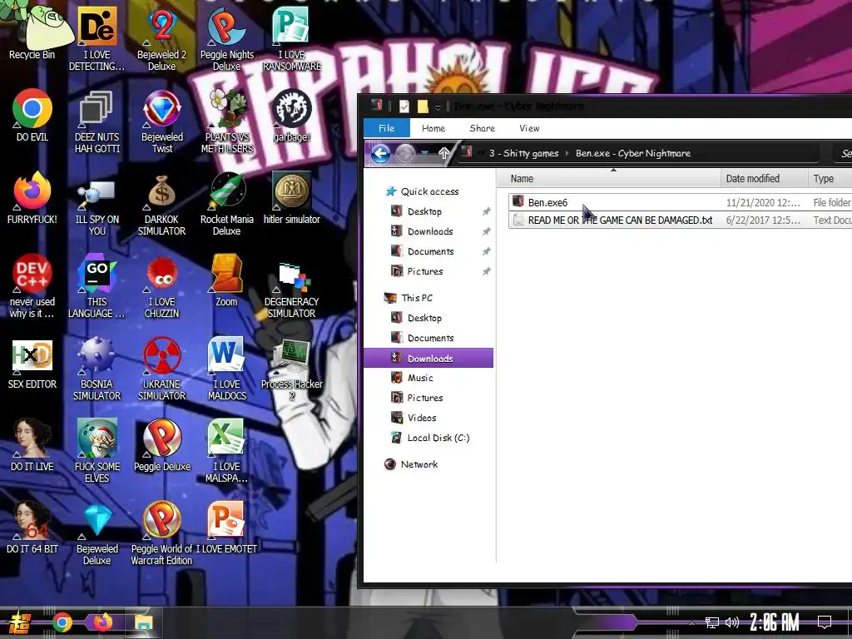852x639 pixels.
Task: Open the File tab in Explorer
Action: 386,128
